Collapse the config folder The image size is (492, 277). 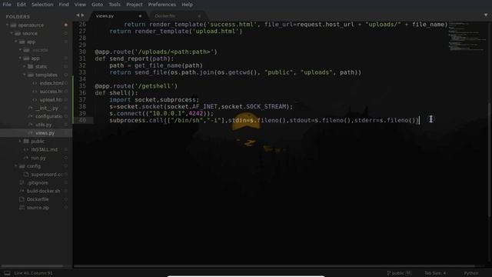coord(15,166)
